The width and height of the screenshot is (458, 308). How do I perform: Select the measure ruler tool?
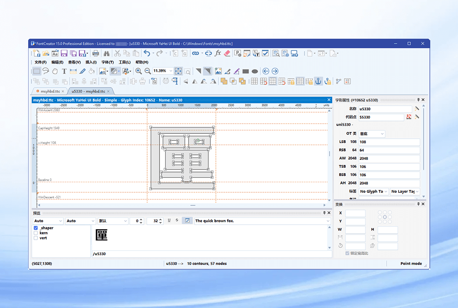click(73, 71)
